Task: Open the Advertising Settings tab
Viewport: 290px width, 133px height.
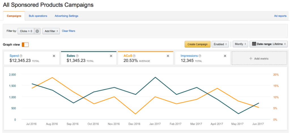Action: click(x=67, y=16)
